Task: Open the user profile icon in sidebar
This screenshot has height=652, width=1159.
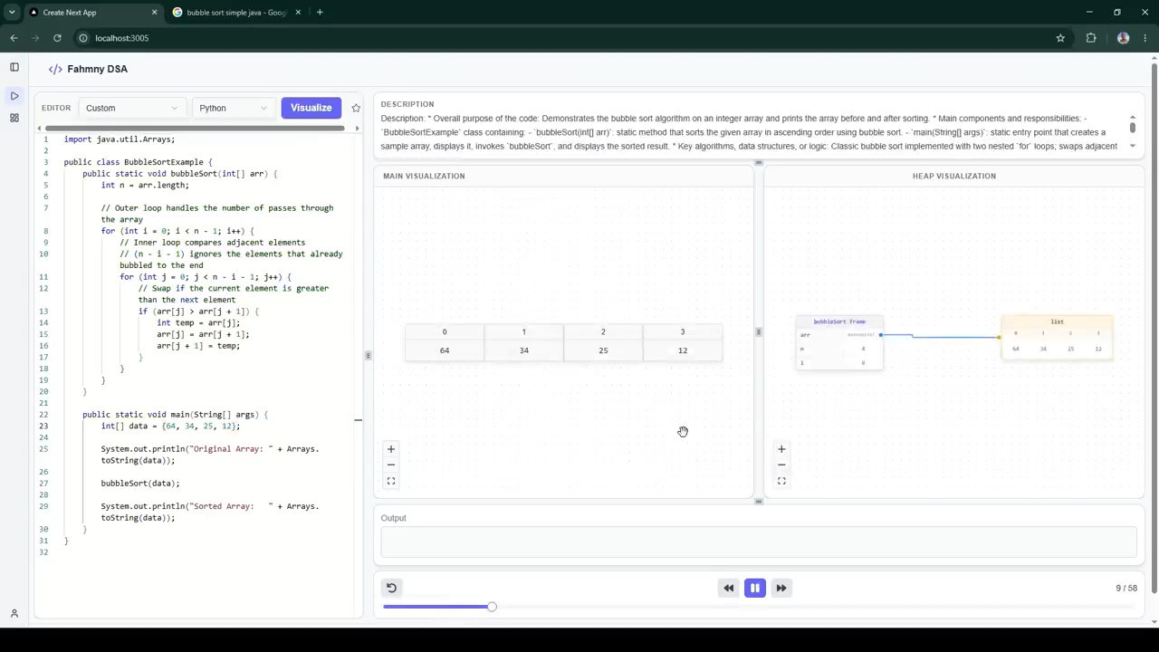Action: coord(14,613)
